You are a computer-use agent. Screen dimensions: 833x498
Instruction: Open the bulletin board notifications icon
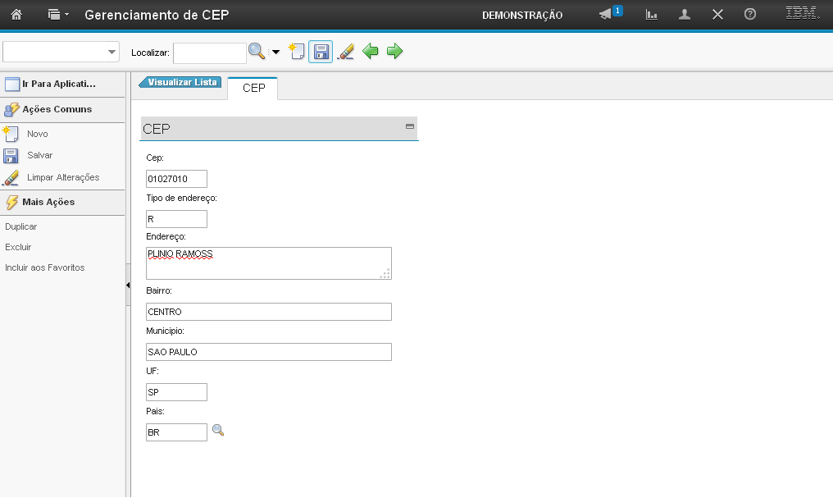pyautogui.click(x=606, y=15)
